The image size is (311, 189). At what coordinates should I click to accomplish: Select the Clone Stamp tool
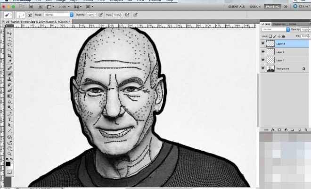click(x=9, y=79)
